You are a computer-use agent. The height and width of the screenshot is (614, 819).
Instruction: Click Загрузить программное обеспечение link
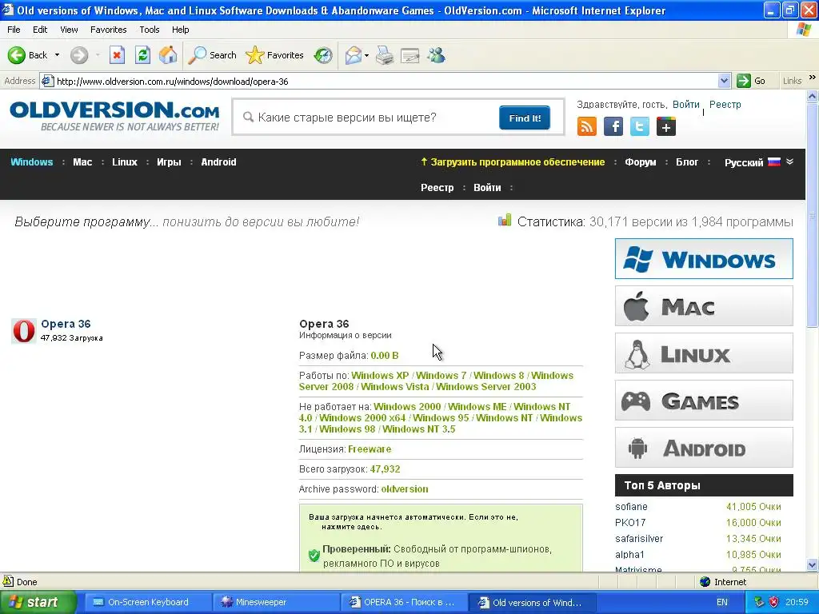click(x=513, y=161)
